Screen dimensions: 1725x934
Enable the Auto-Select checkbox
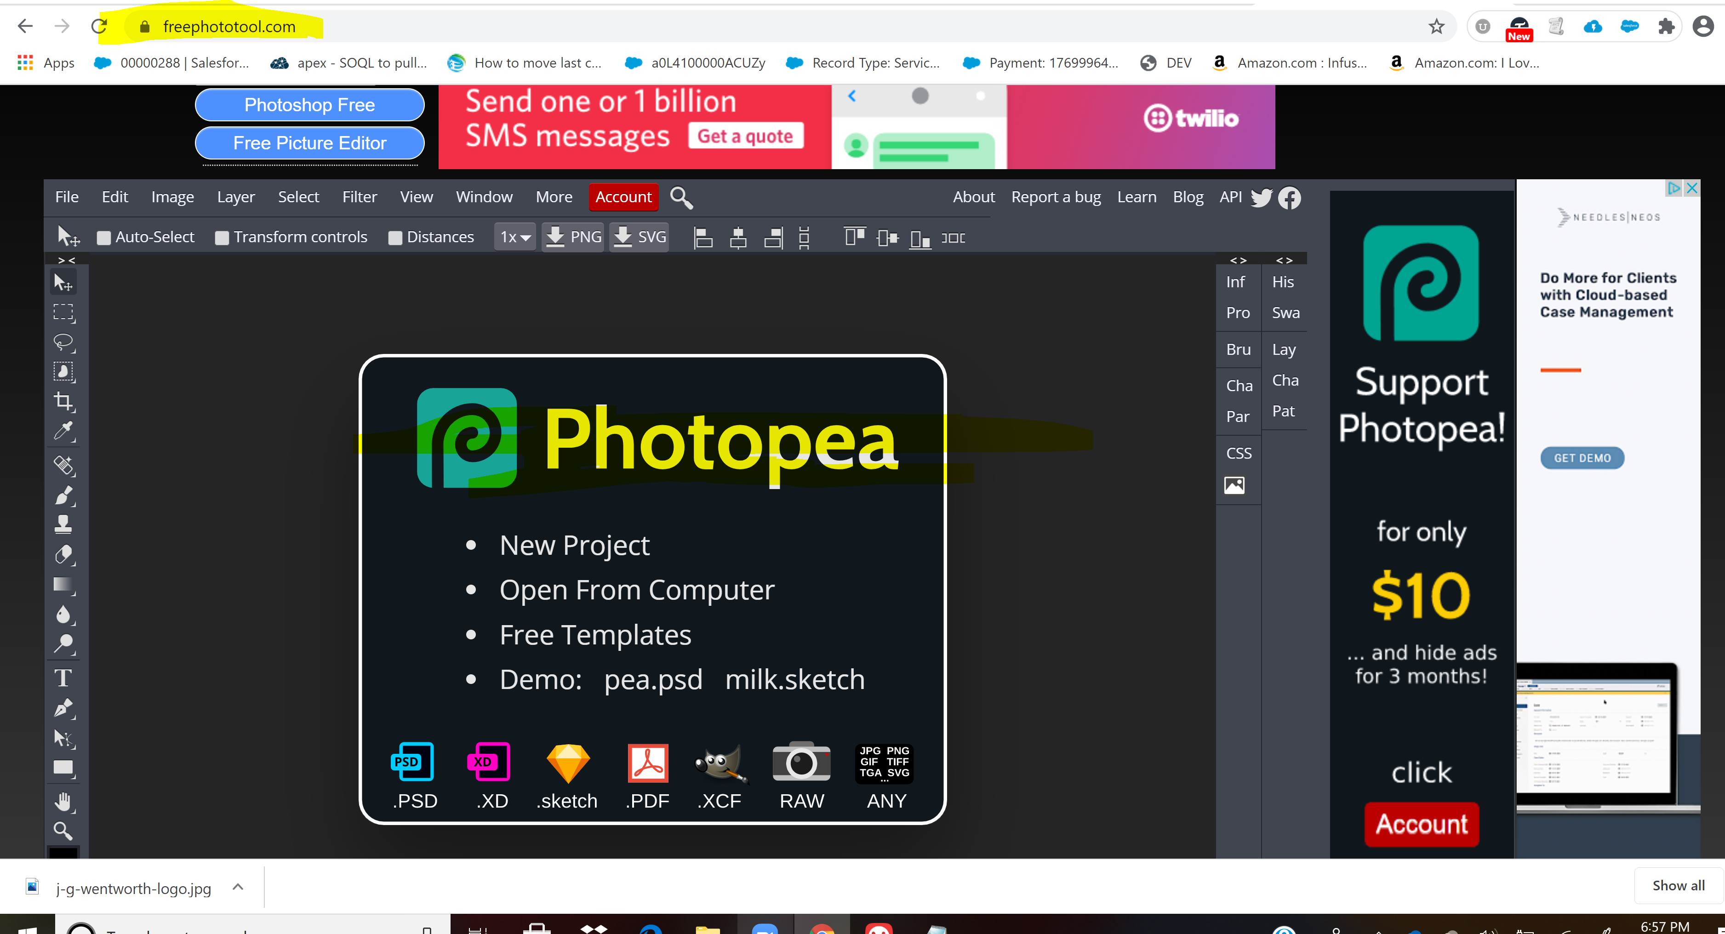click(x=104, y=237)
